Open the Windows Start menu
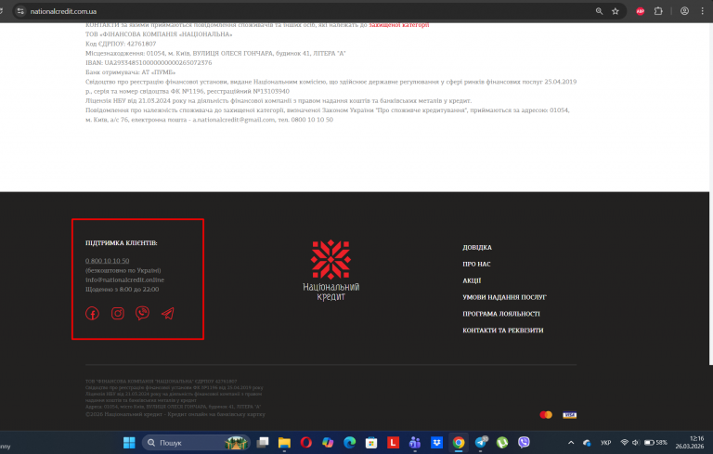713x454 pixels. pos(129,443)
